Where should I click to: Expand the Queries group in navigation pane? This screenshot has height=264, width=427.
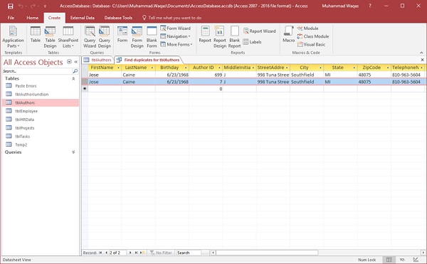pyautogui.click(x=73, y=152)
